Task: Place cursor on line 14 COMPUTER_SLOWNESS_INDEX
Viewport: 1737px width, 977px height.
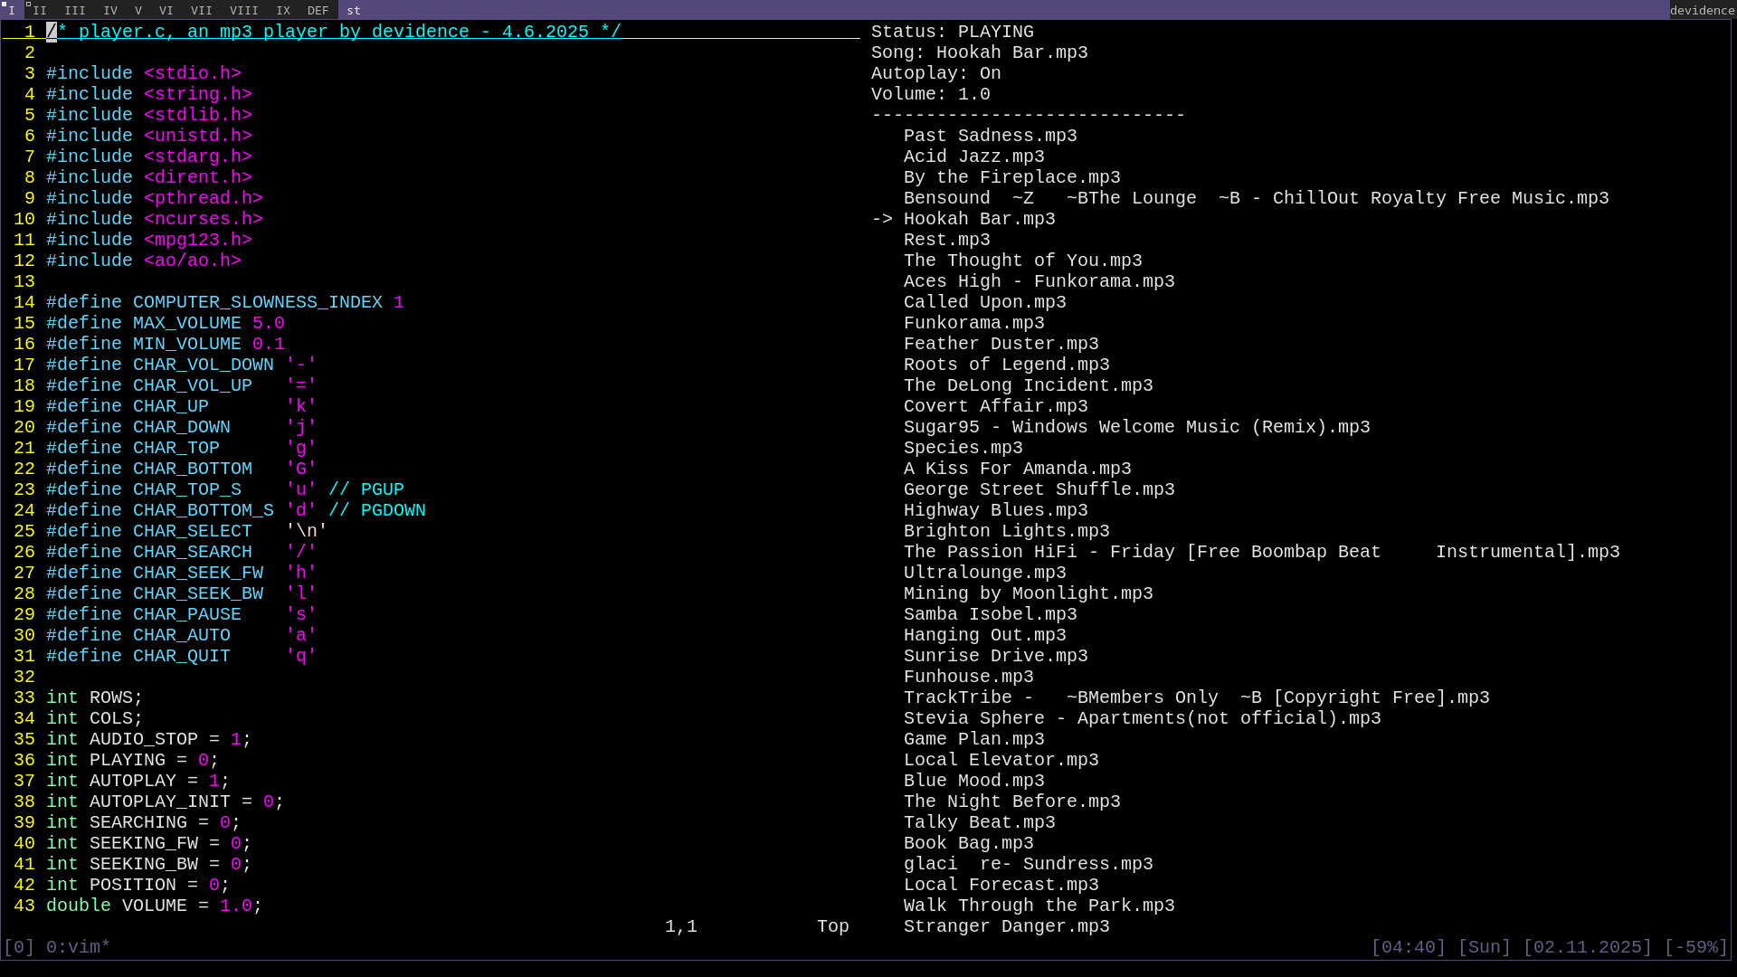Action: [x=257, y=302]
